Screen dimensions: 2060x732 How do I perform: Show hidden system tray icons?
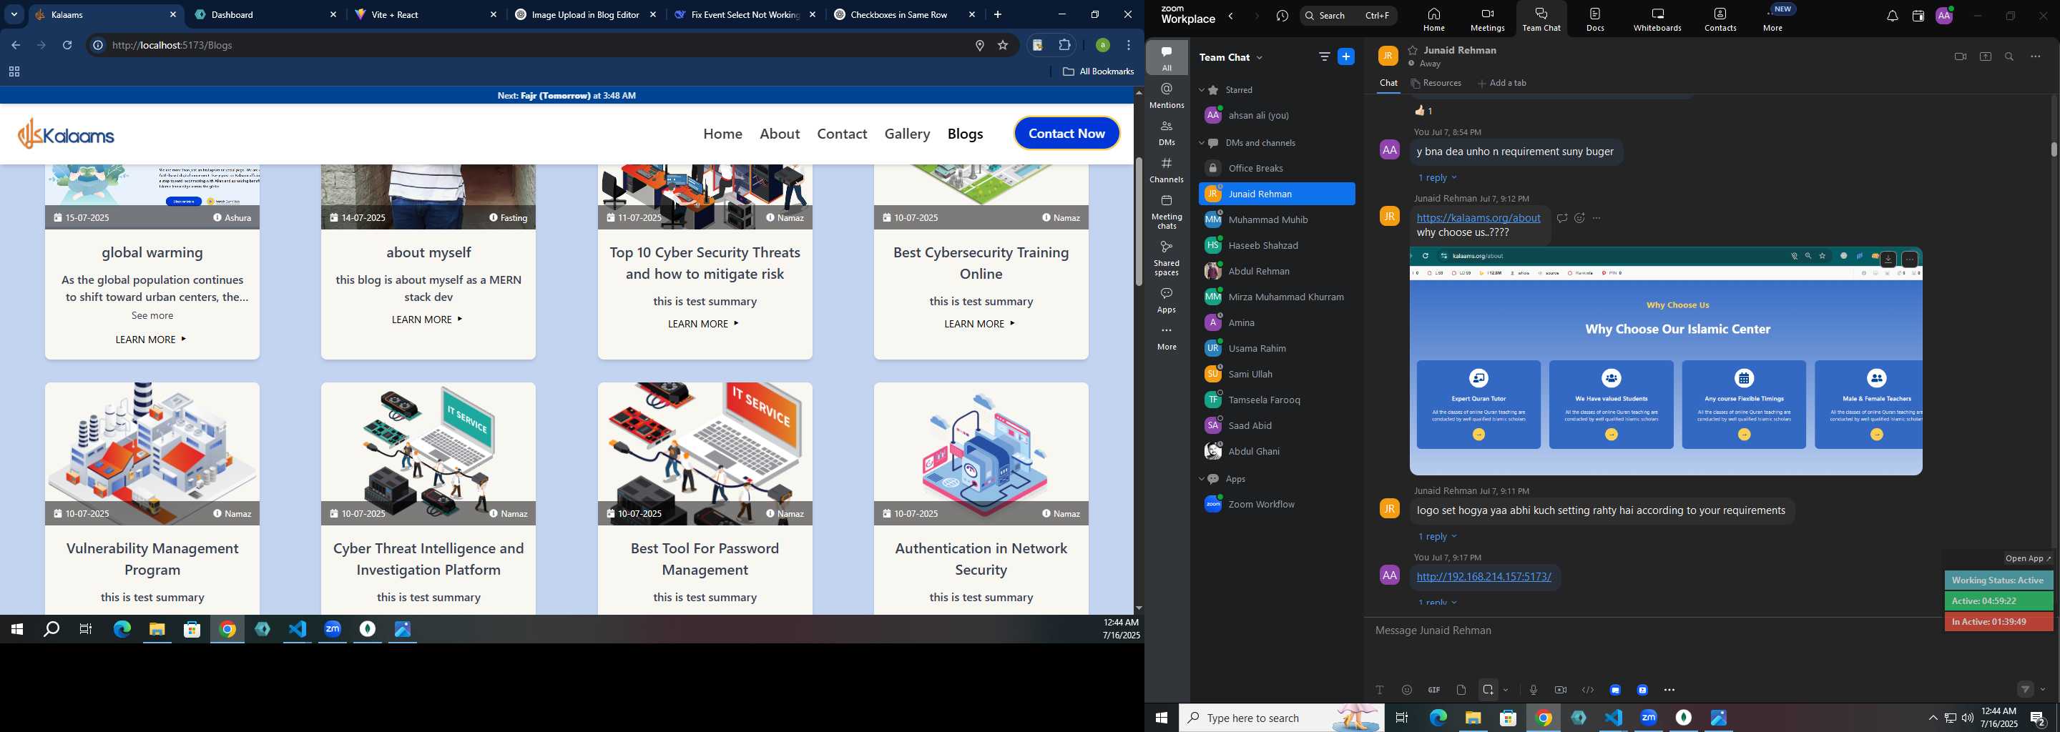click(1933, 718)
